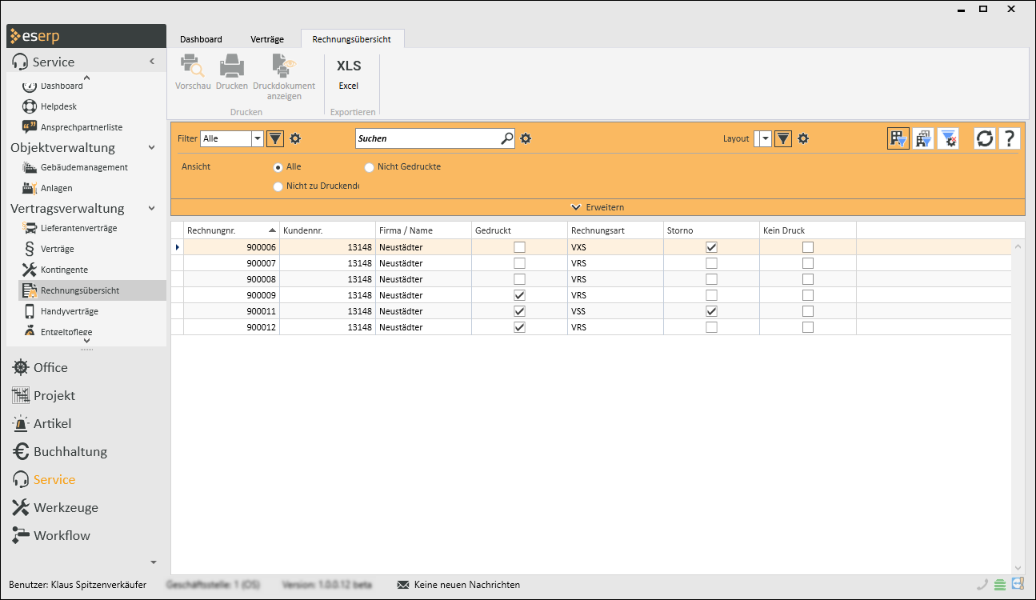1036x600 pixels.
Task: Select Nicht Gedruckte radio button
Action: click(370, 167)
